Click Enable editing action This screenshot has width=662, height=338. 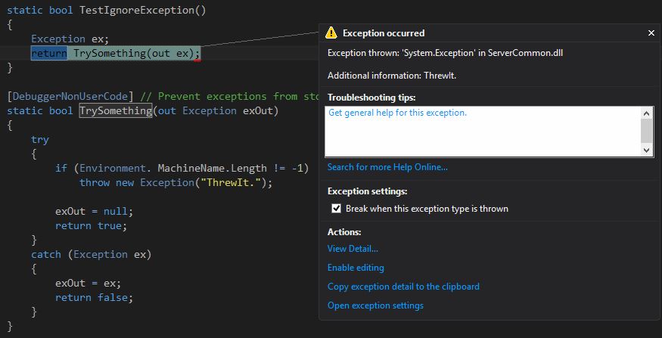click(x=356, y=268)
